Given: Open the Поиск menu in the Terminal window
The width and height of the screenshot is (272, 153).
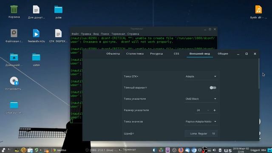Looking at the screenshot, I should pyautogui.click(x=105, y=34).
